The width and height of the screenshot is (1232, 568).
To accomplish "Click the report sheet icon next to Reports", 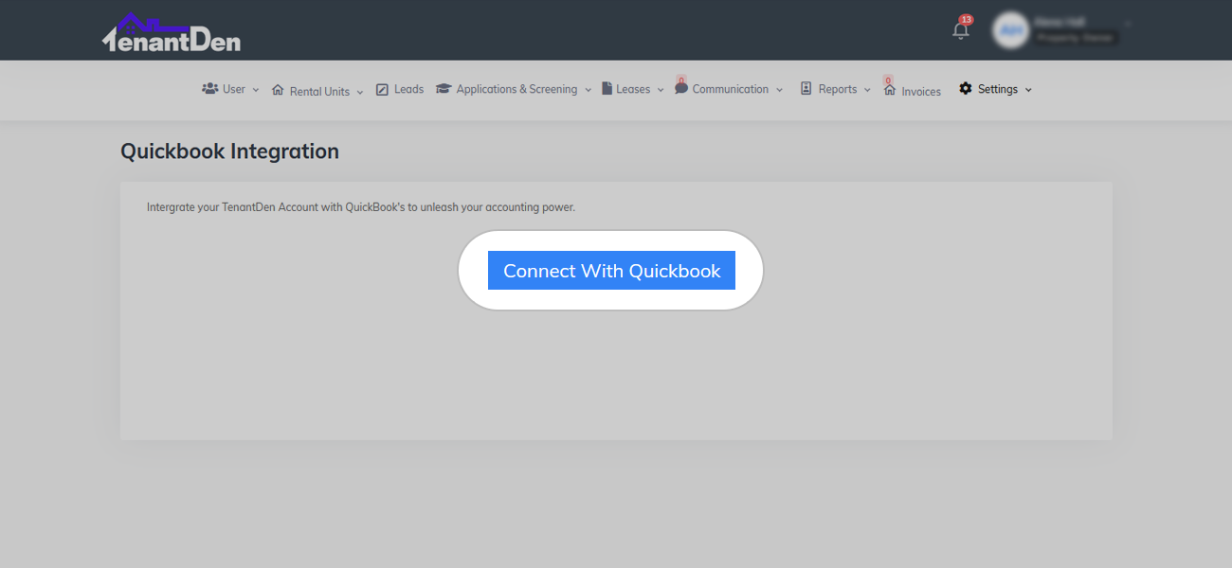I will (x=805, y=88).
